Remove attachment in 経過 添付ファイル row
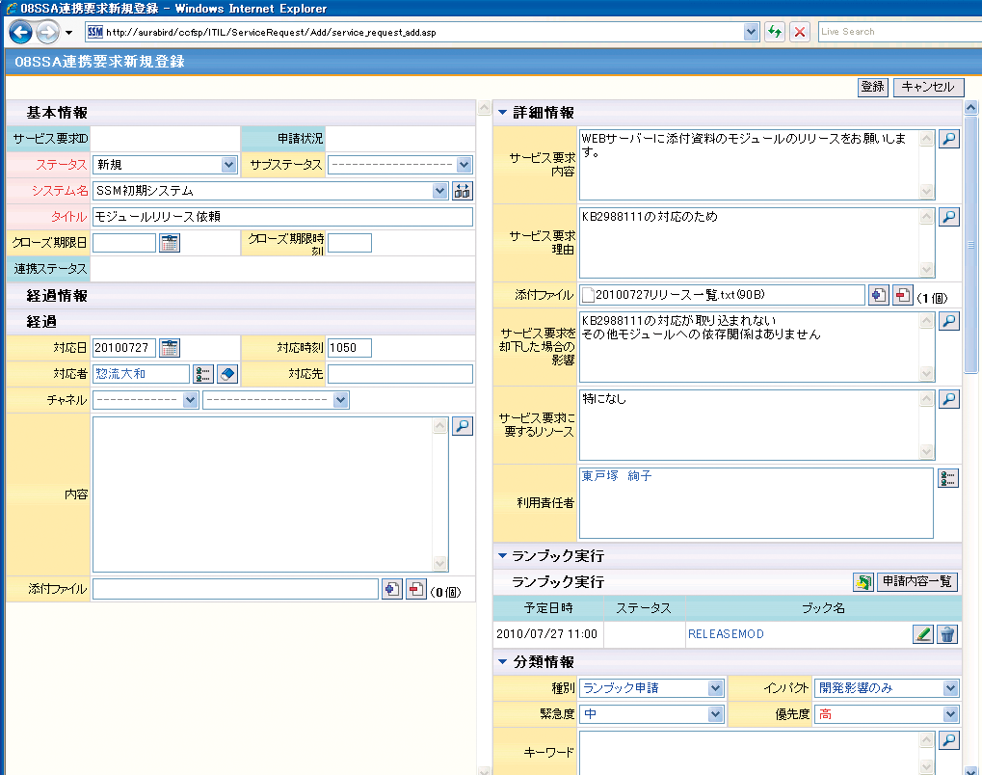982x775 pixels. pyautogui.click(x=416, y=590)
